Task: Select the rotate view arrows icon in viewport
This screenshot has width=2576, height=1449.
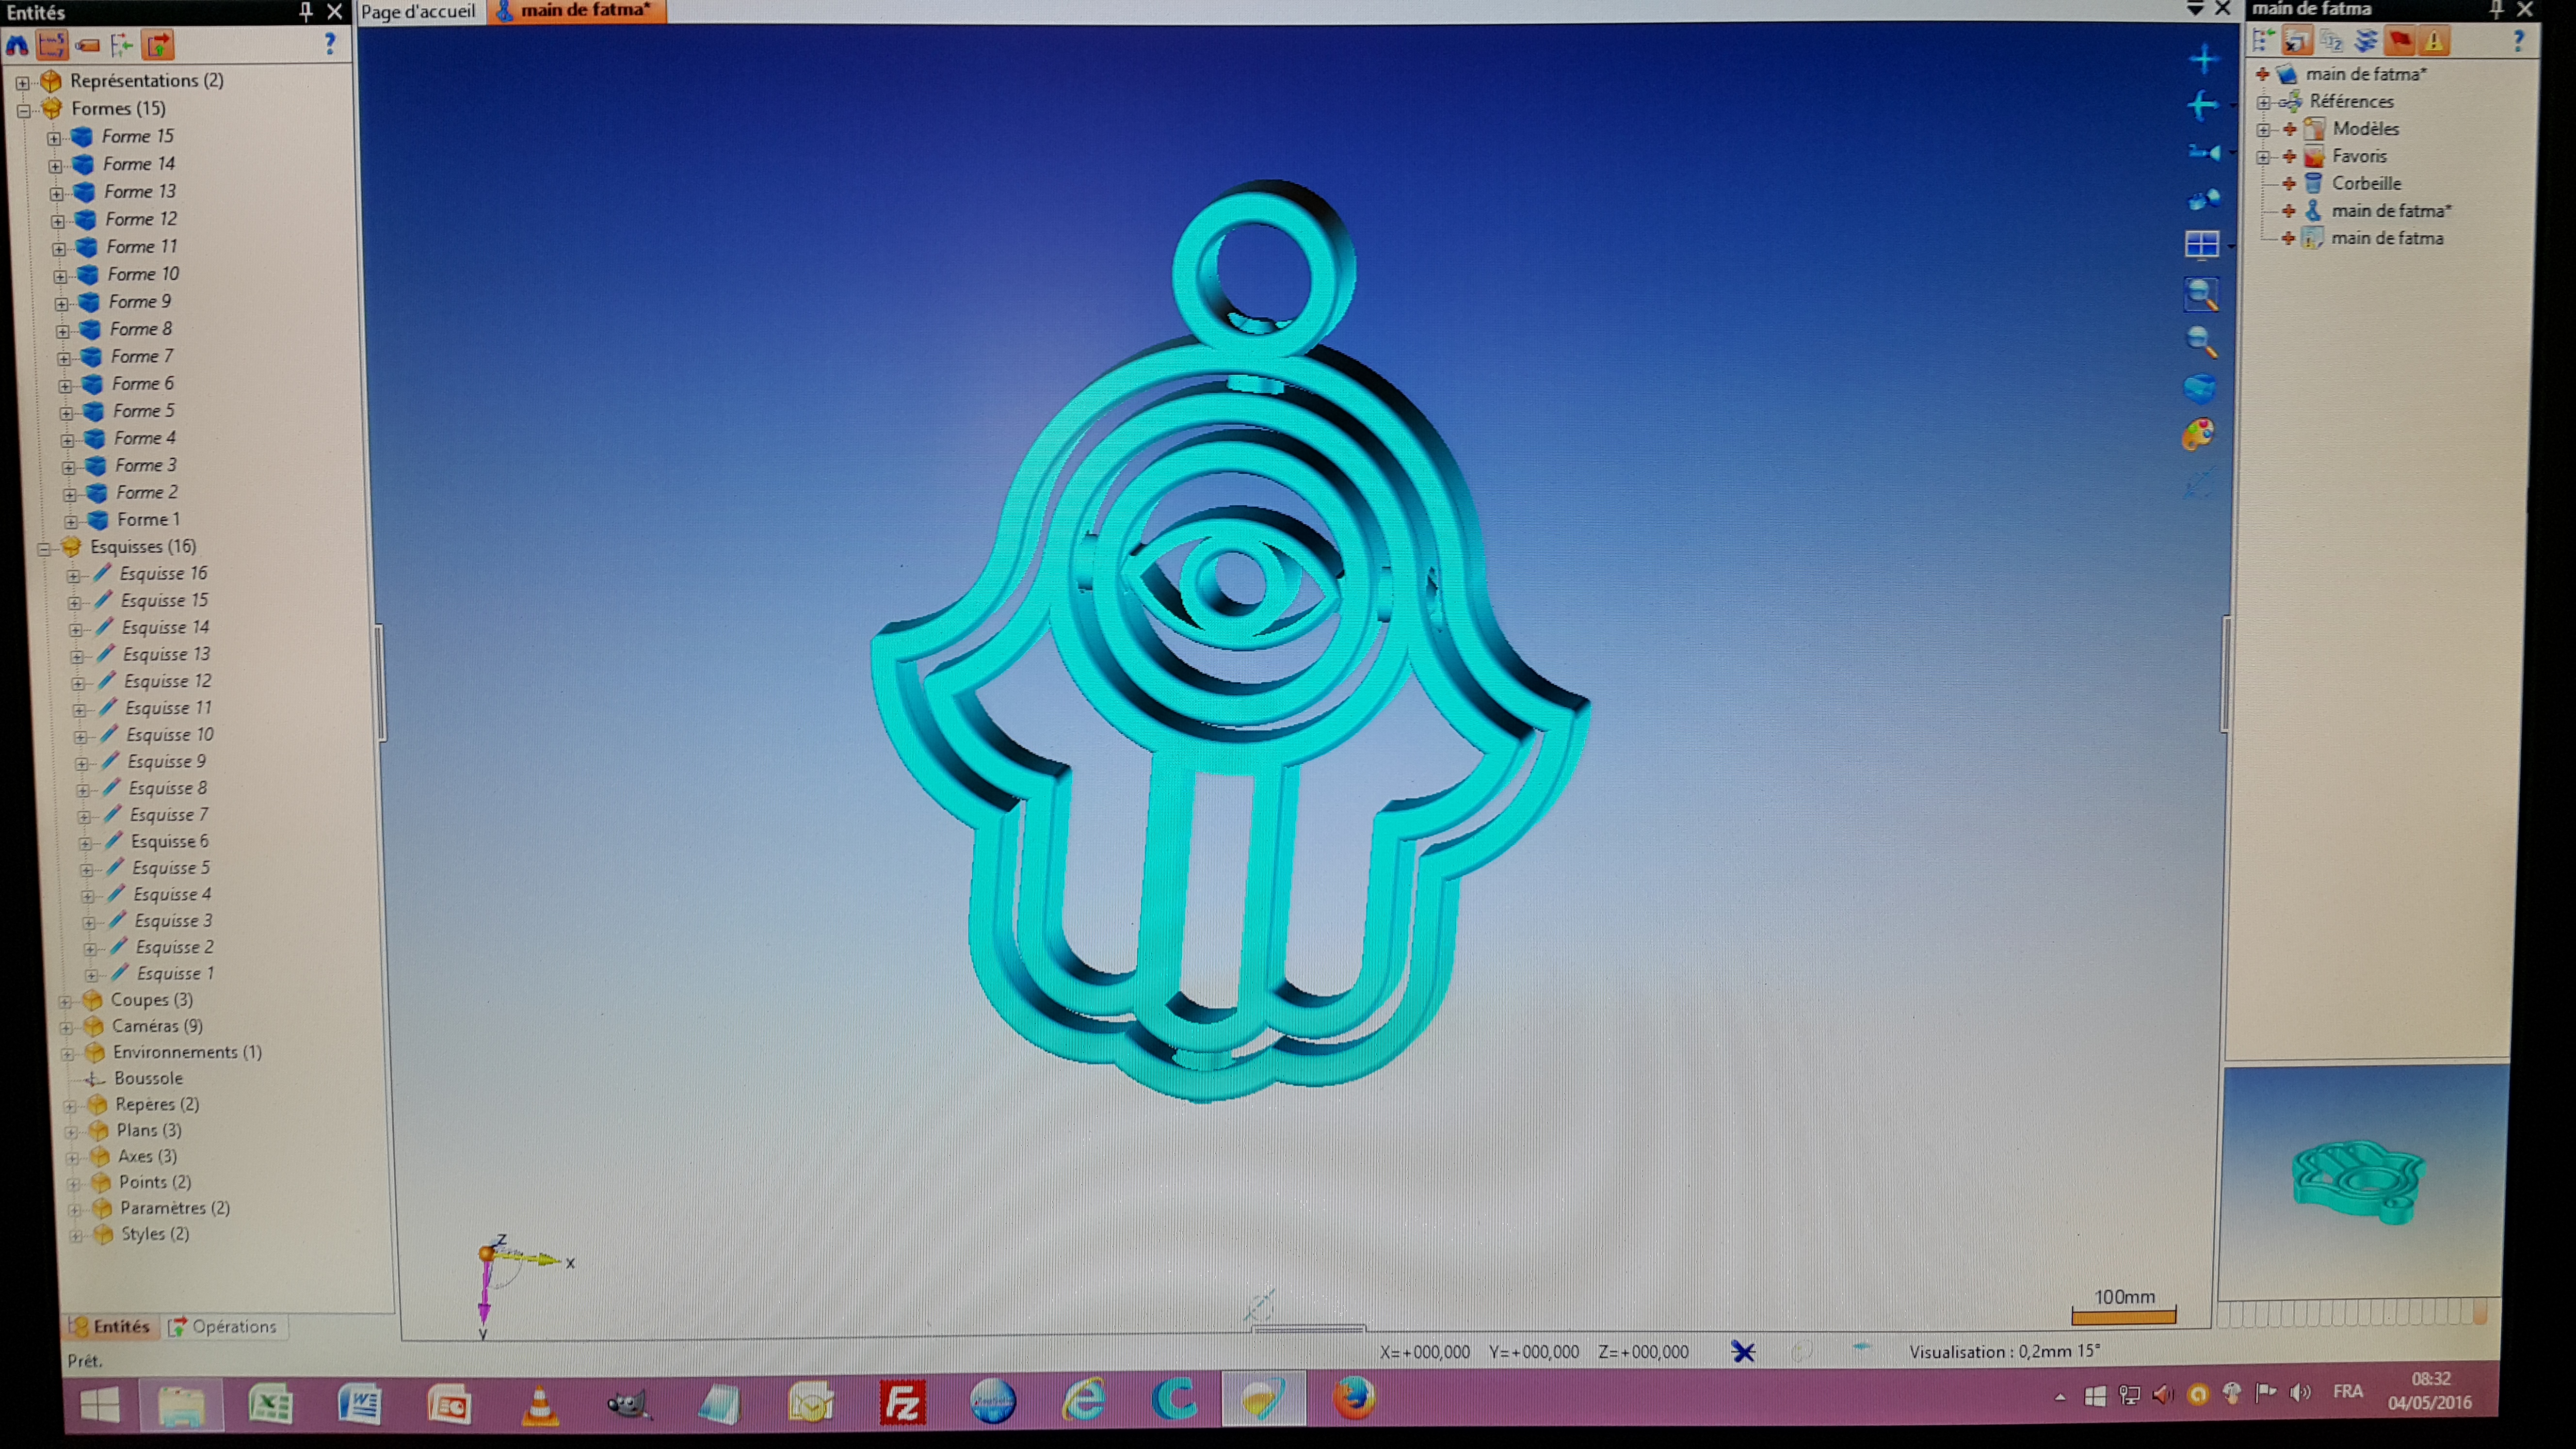Action: pyautogui.click(x=2203, y=105)
